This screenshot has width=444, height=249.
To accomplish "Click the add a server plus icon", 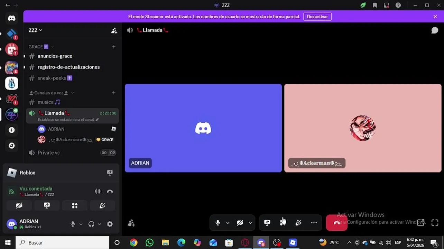I will point(12,130).
